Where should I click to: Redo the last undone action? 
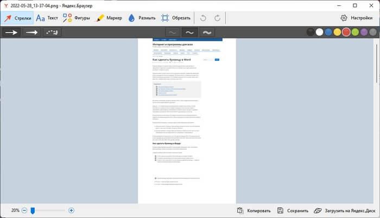click(218, 18)
